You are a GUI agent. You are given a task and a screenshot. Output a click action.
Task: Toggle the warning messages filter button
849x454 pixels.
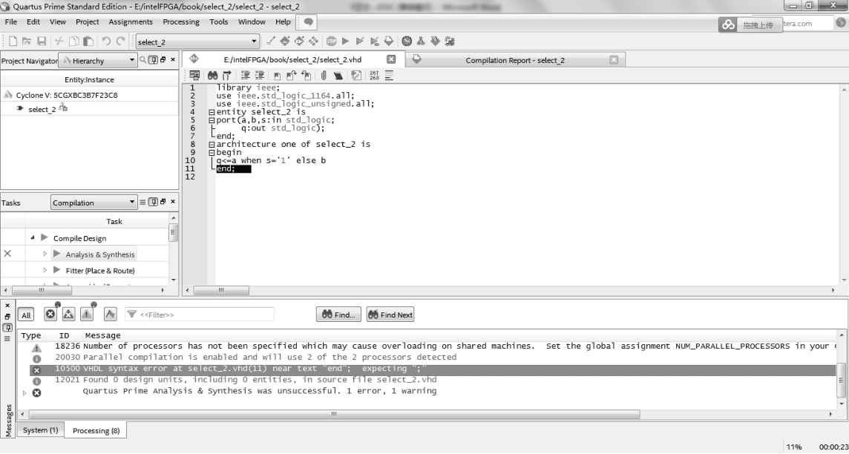87,315
